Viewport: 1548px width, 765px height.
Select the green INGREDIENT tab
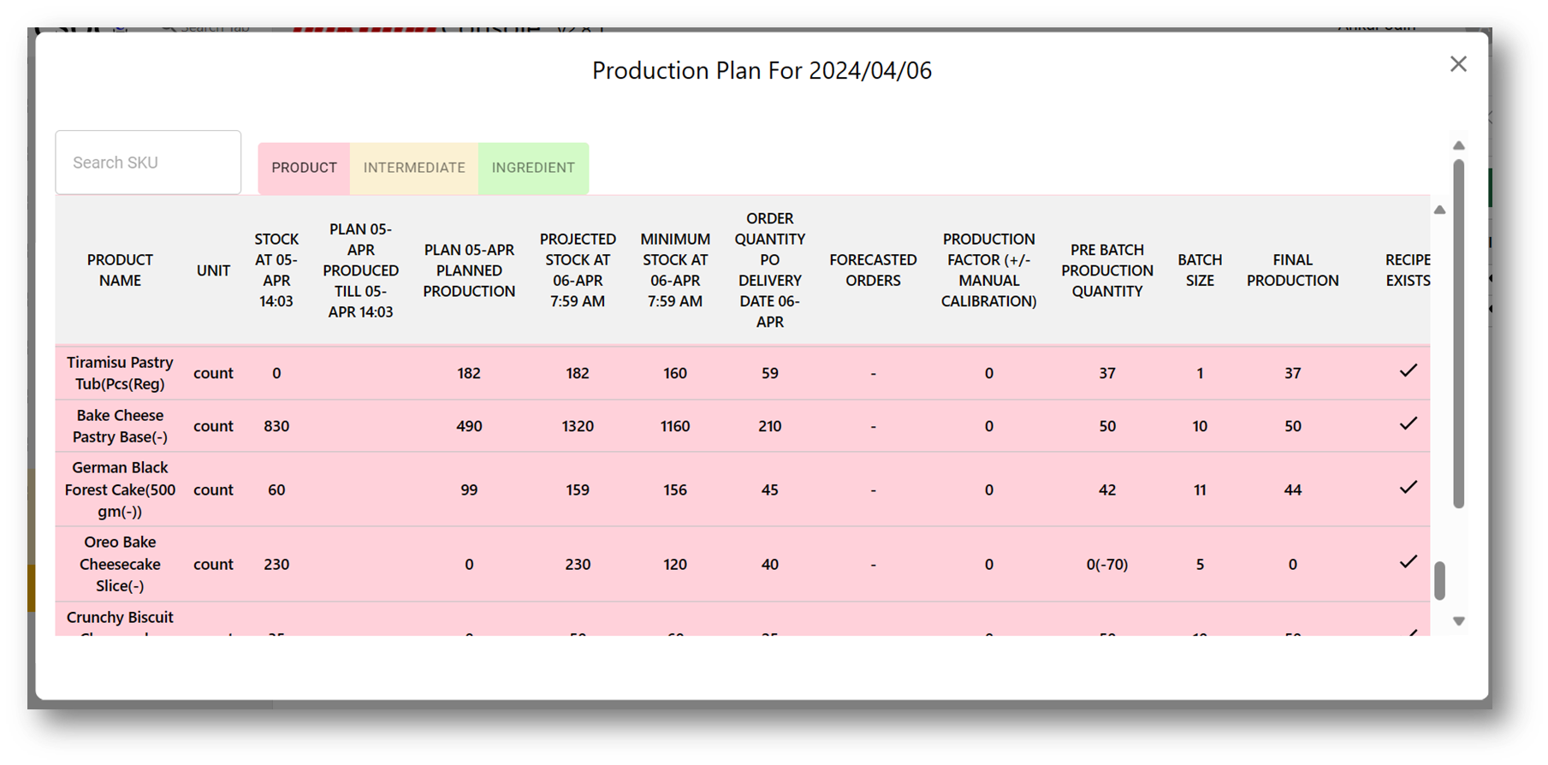533,168
